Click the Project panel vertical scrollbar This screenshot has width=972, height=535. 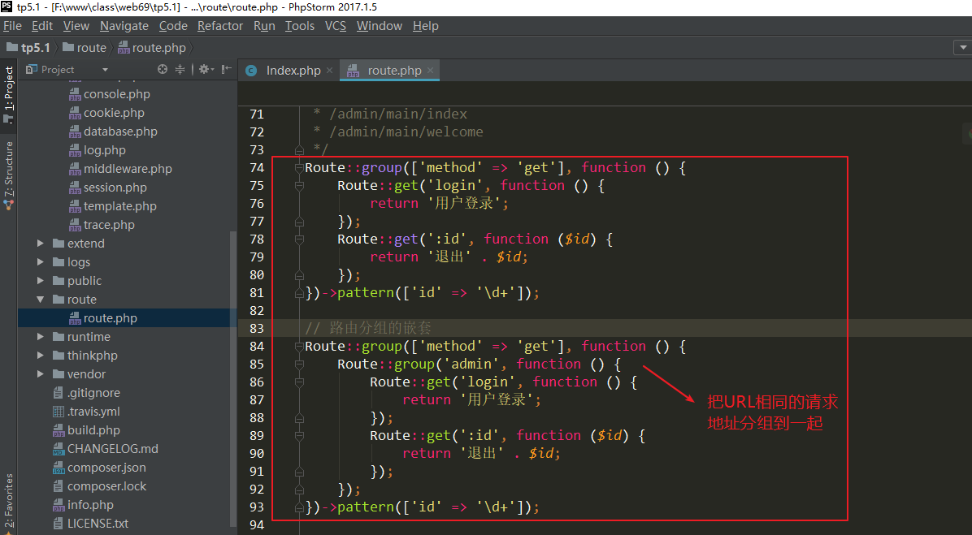pyautogui.click(x=233, y=378)
